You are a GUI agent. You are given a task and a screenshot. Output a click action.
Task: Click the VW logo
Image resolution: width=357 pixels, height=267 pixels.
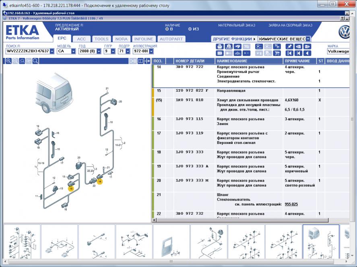[x=344, y=32]
